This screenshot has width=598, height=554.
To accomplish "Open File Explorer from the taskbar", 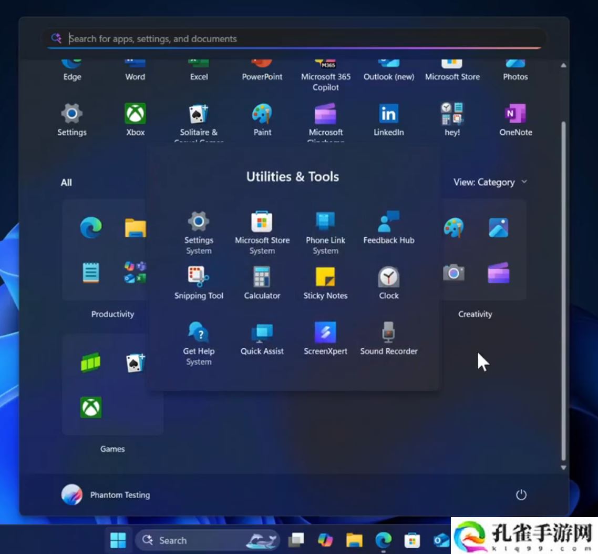I will point(354,540).
